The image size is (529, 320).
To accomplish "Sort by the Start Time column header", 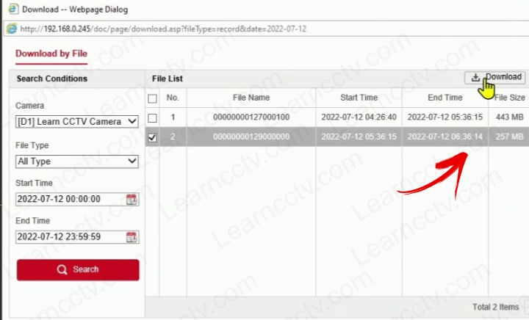I will [359, 98].
